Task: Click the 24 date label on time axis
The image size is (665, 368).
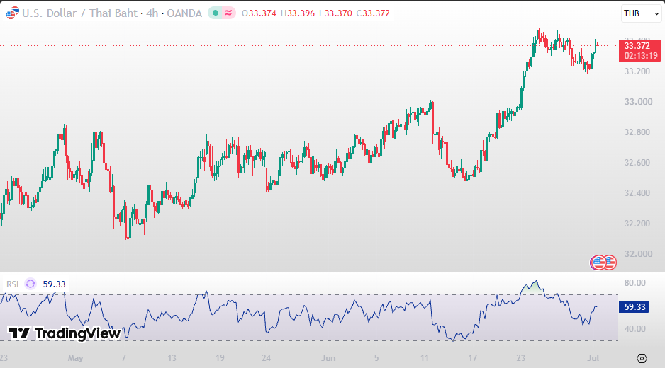Action: tap(267, 358)
